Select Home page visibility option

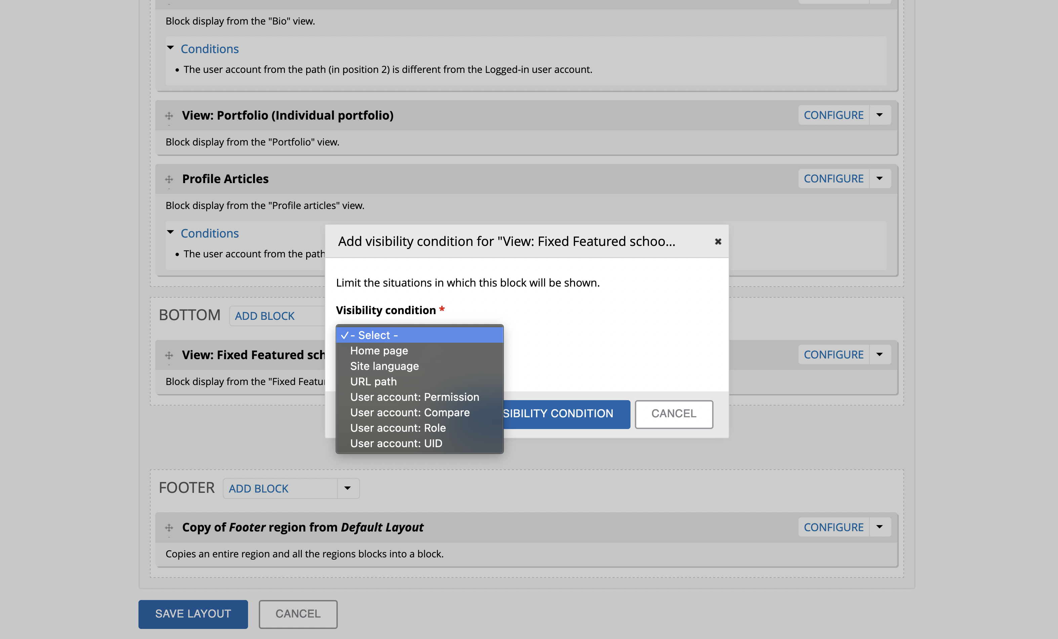tap(379, 351)
